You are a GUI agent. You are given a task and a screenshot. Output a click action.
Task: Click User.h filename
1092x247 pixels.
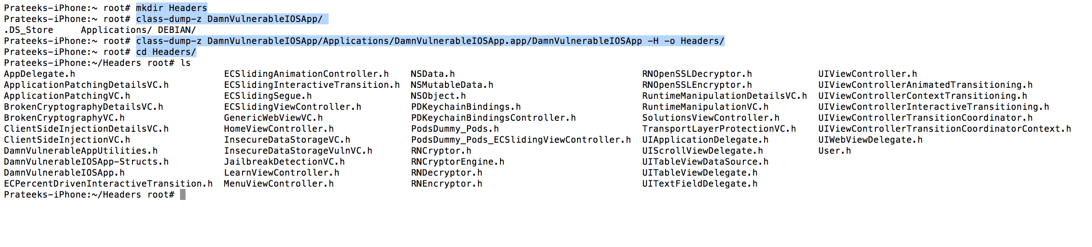(834, 151)
